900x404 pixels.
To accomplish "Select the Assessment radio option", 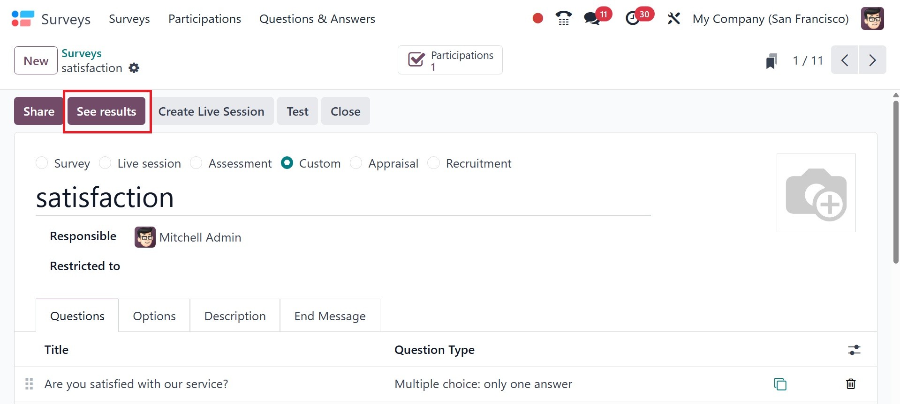I will 196,163.
